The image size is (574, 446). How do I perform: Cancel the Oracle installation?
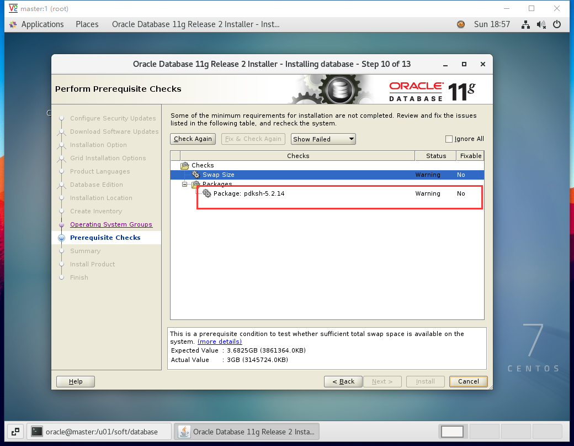pos(468,381)
